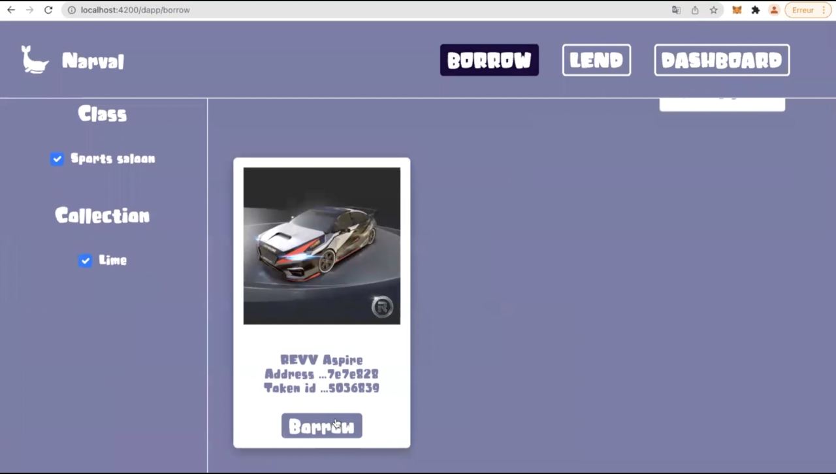Viewport: 836px width, 474px height.
Task: Reload the page with the refresh icon
Action: (x=48, y=10)
